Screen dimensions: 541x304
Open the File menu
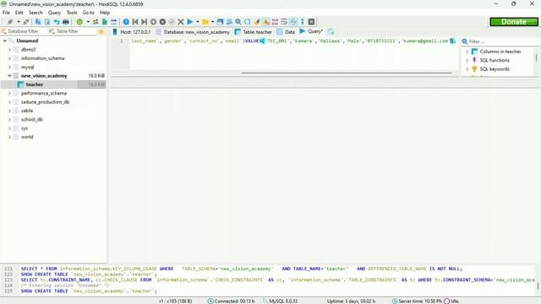[x=6, y=13]
